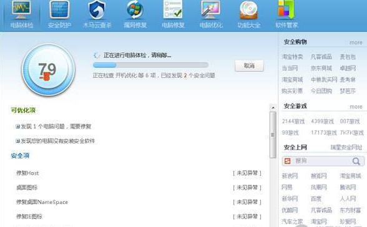The image size is (367, 227).
Task: Open the 漏洞修复 Windows globe icon
Action: click(x=135, y=10)
